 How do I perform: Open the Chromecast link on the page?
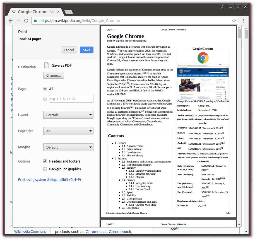point(96,232)
